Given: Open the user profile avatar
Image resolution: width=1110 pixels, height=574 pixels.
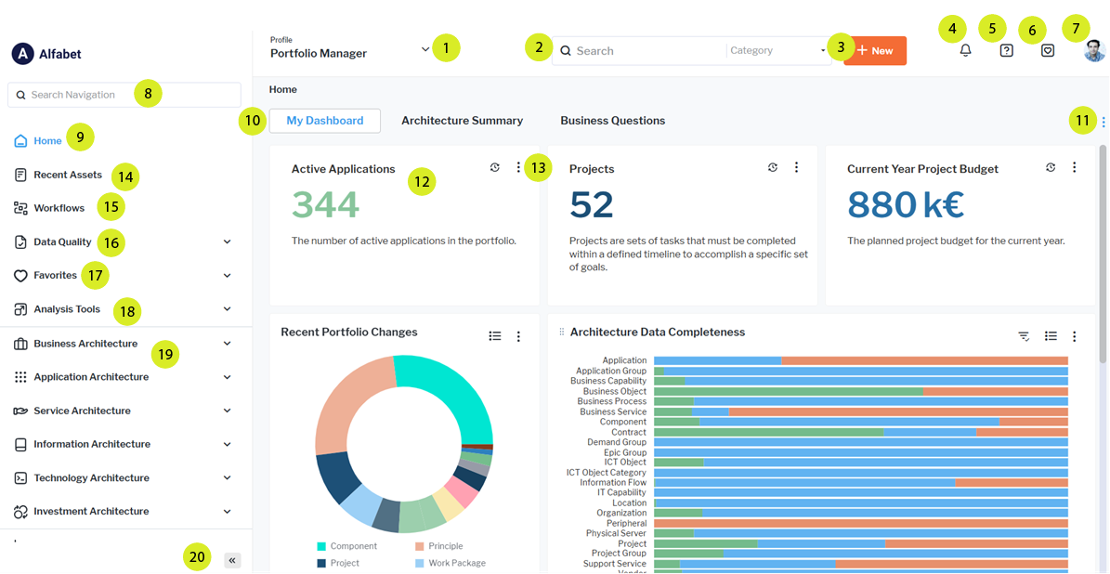Looking at the screenshot, I should [x=1094, y=51].
